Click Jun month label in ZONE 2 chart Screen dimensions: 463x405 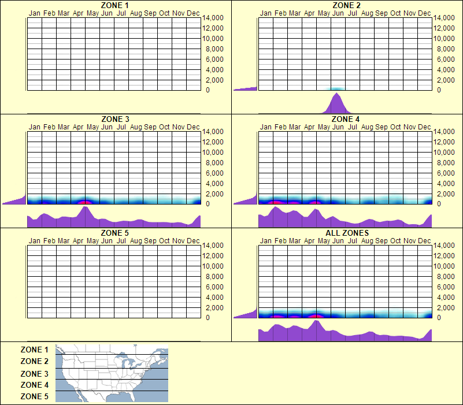pos(338,13)
